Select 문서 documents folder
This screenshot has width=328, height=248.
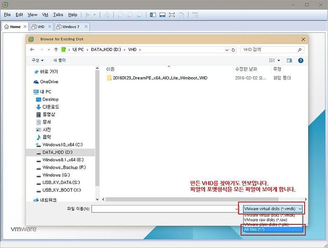(44, 122)
